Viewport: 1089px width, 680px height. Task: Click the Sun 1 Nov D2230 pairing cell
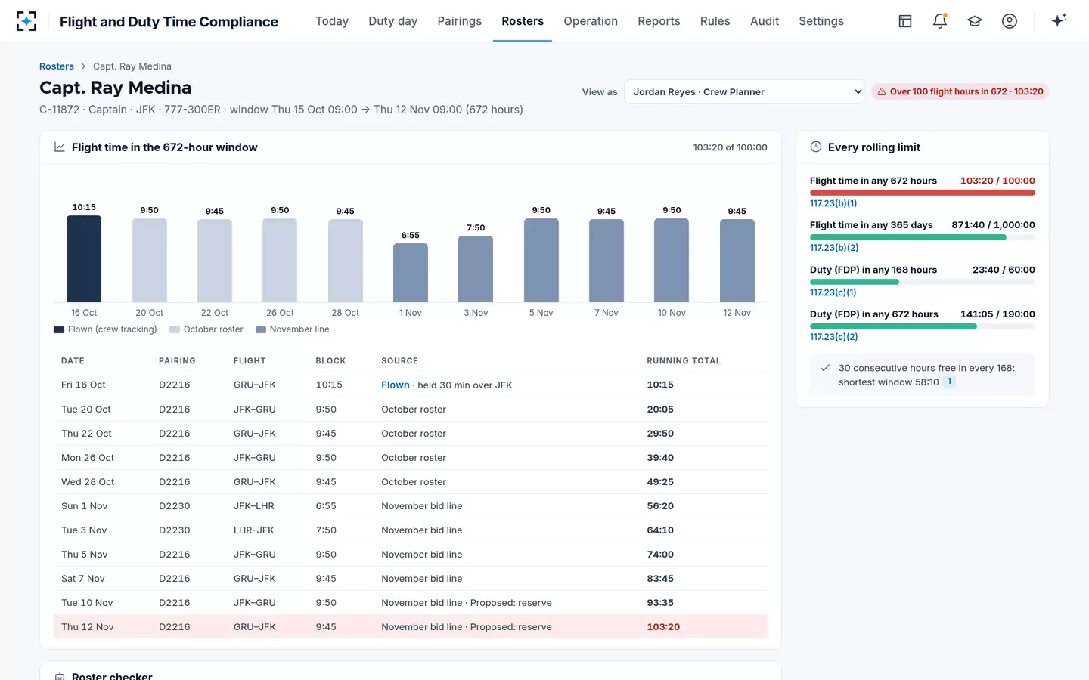point(175,506)
